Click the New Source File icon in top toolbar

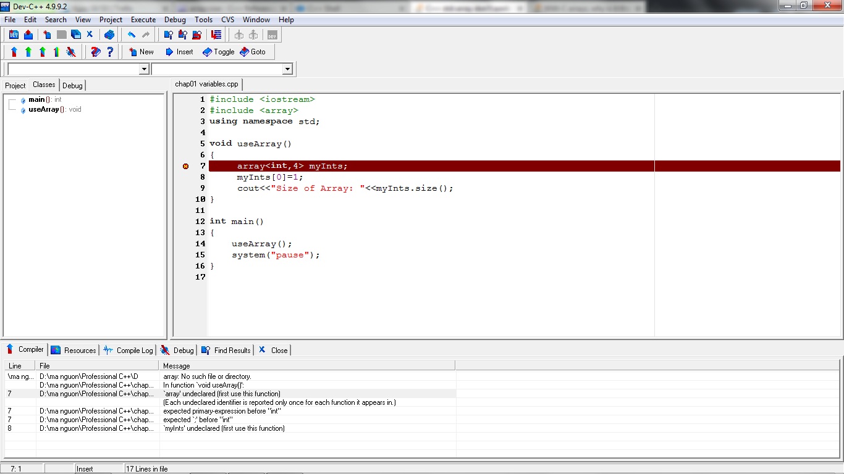(x=47, y=35)
